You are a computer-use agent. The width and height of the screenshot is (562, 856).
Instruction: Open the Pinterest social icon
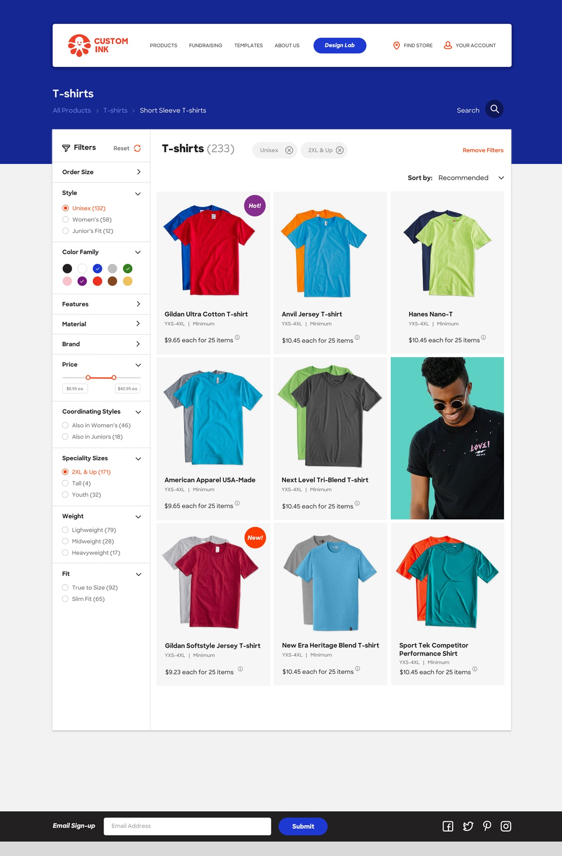487,826
